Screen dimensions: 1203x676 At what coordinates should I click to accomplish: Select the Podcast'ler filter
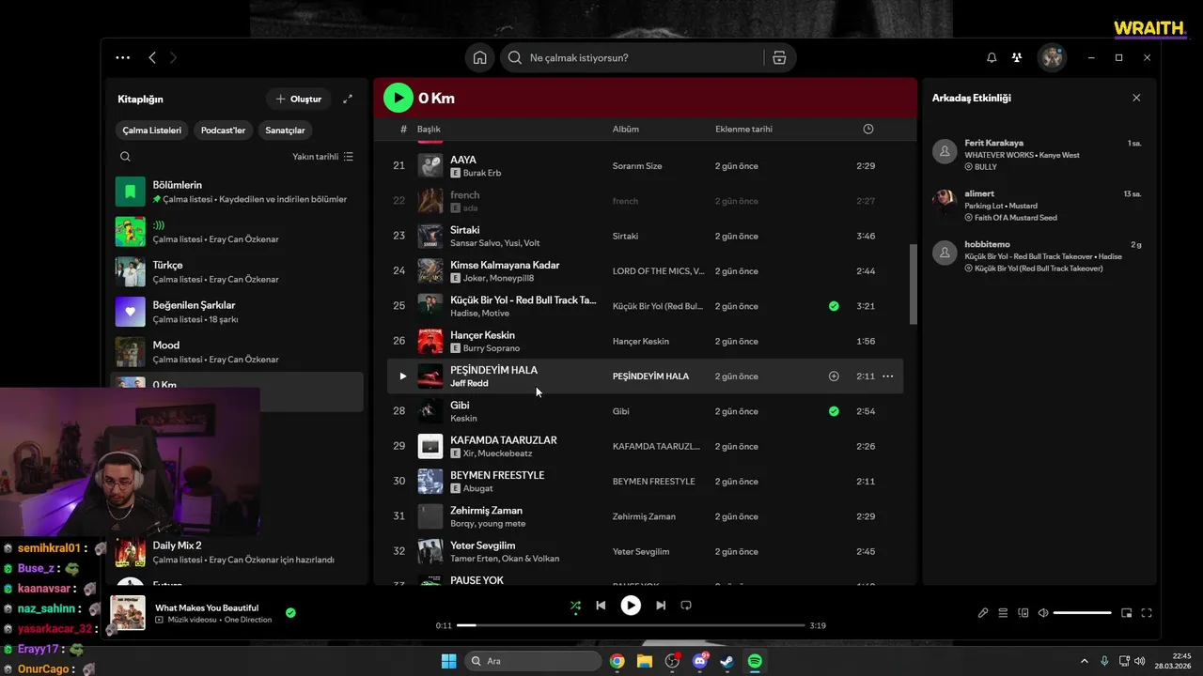[x=223, y=131]
